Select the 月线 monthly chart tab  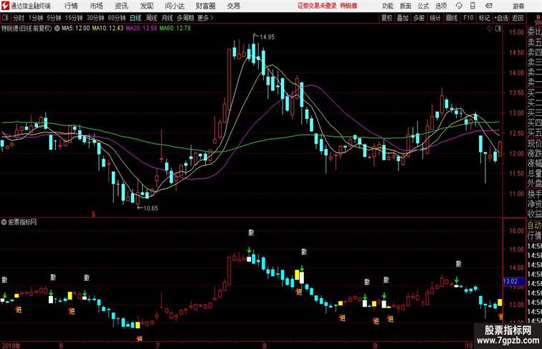tap(167, 18)
